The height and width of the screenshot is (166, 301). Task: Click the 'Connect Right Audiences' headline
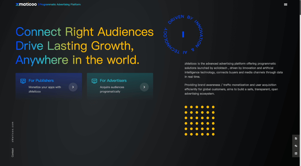(x=84, y=32)
